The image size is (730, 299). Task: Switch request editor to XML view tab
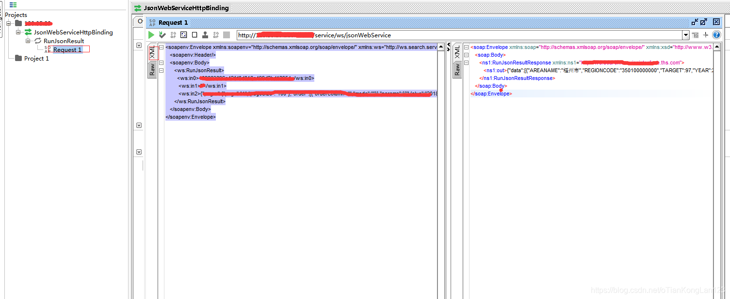pyautogui.click(x=152, y=53)
